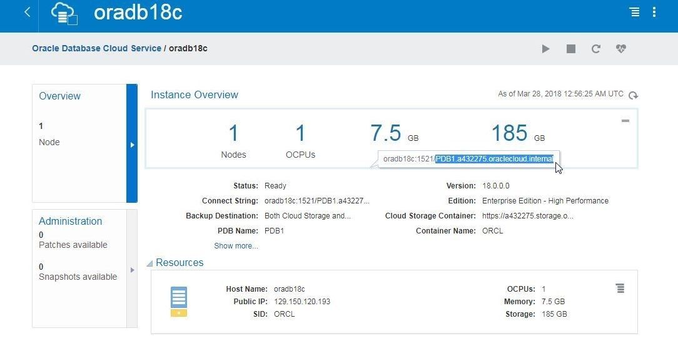The image size is (678, 343).
Task: Click the oradb18c page title
Action: [138, 13]
